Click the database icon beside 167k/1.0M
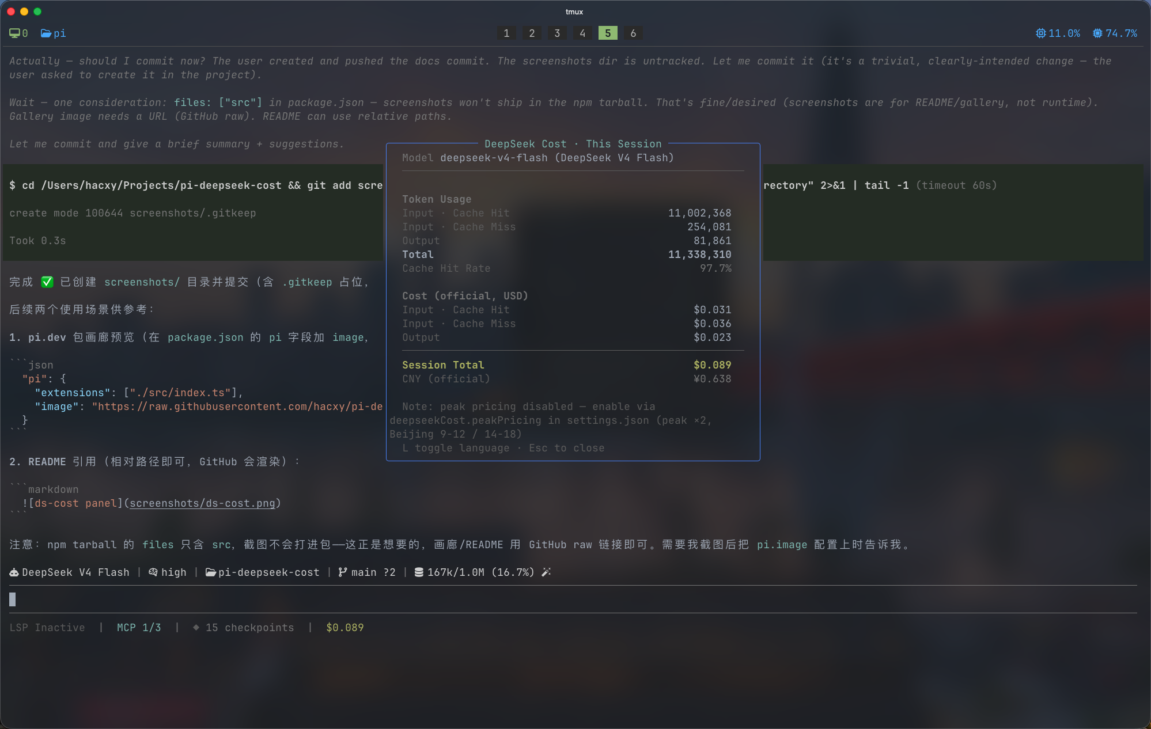The width and height of the screenshot is (1151, 729). click(419, 572)
